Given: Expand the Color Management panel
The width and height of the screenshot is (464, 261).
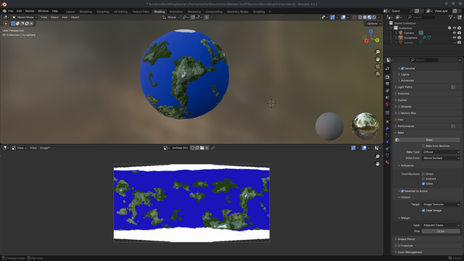Looking at the screenshot, I should 410,252.
